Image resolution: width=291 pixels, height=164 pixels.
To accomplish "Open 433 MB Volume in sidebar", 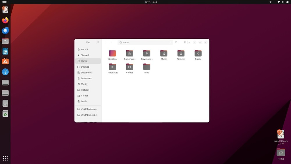I will coord(88,109).
